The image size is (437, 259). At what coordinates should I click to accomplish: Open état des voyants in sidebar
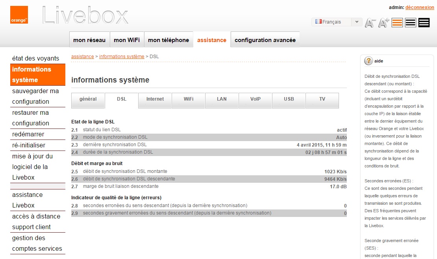point(38,59)
